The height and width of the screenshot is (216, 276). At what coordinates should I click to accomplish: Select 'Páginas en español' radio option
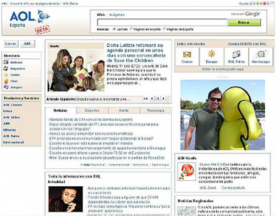[x=132, y=29]
